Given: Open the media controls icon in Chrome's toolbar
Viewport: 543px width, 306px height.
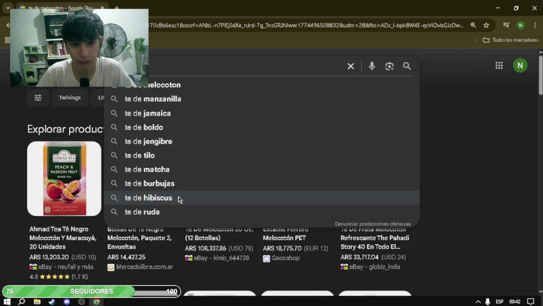Looking at the screenshot, I should tap(506, 25).
